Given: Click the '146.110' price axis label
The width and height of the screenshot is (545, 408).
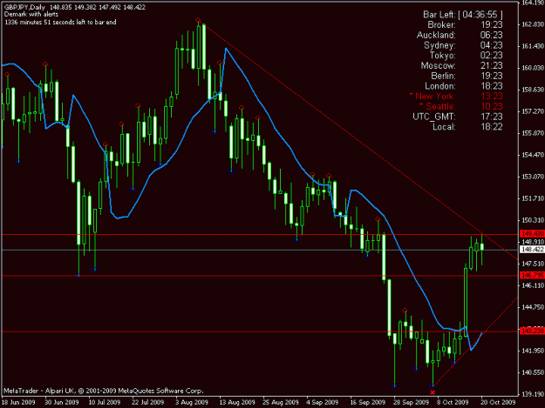Looking at the screenshot, I should [x=533, y=285].
